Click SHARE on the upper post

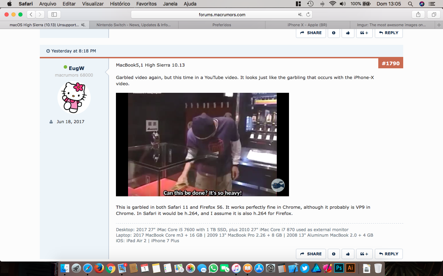(x=311, y=33)
